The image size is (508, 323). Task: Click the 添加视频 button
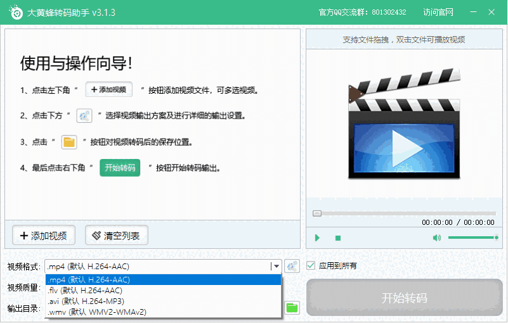click(x=44, y=236)
